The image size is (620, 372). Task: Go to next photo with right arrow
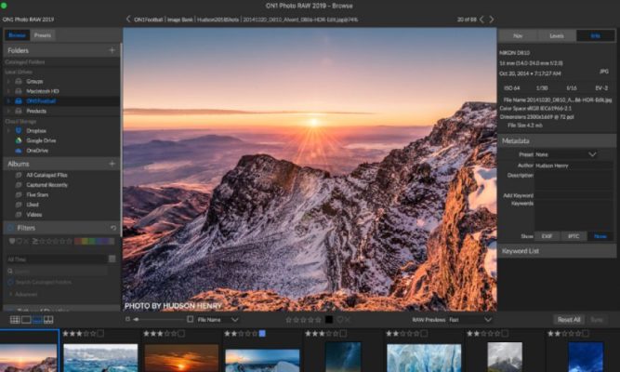tap(490, 19)
